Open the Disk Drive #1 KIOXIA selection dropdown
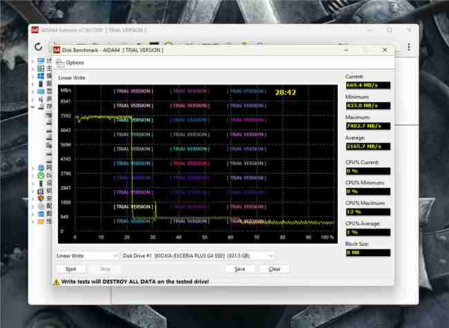 [187, 255]
